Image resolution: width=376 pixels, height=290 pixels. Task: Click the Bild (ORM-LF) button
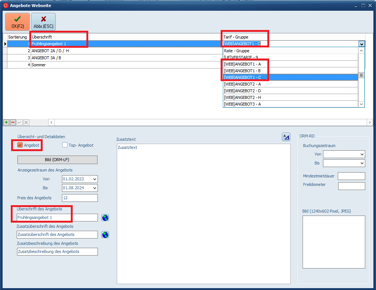click(x=57, y=160)
